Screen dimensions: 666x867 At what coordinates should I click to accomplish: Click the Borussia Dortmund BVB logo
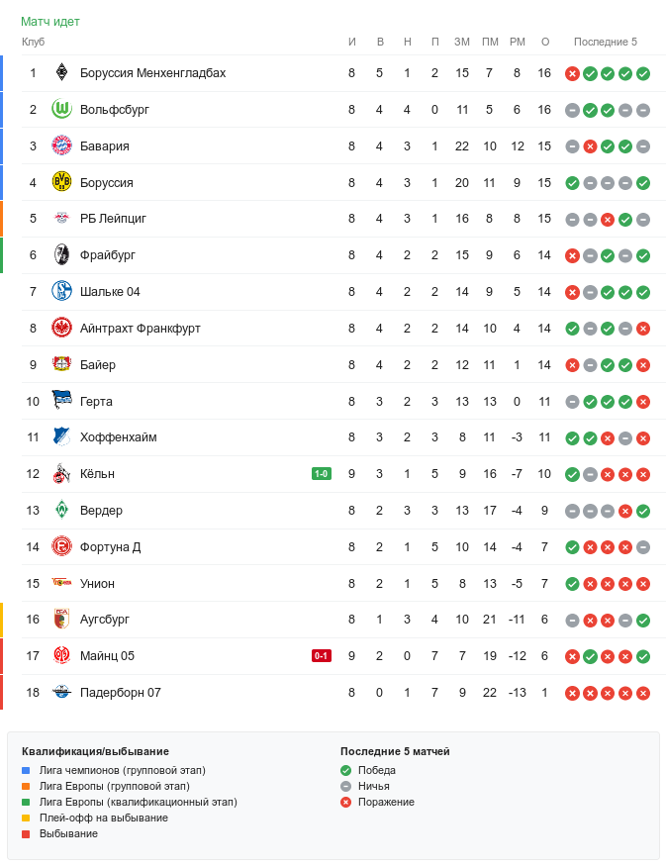62,182
